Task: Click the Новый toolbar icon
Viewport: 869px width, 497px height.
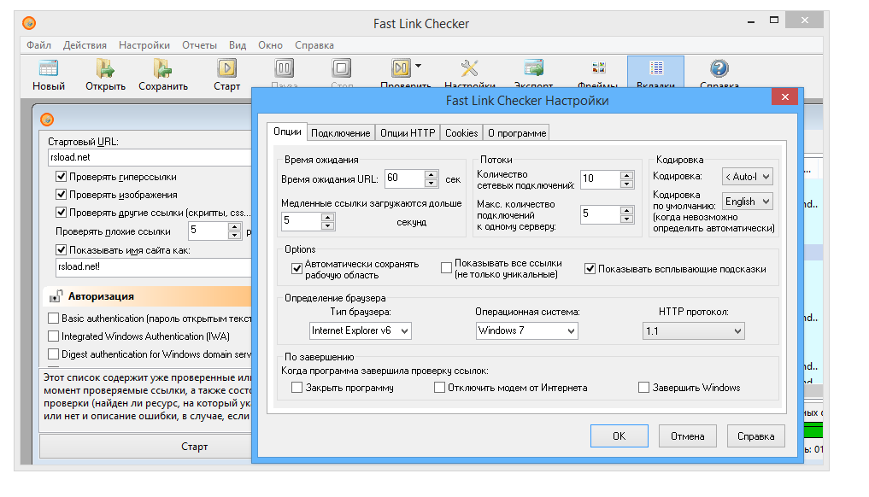Action: tap(48, 68)
